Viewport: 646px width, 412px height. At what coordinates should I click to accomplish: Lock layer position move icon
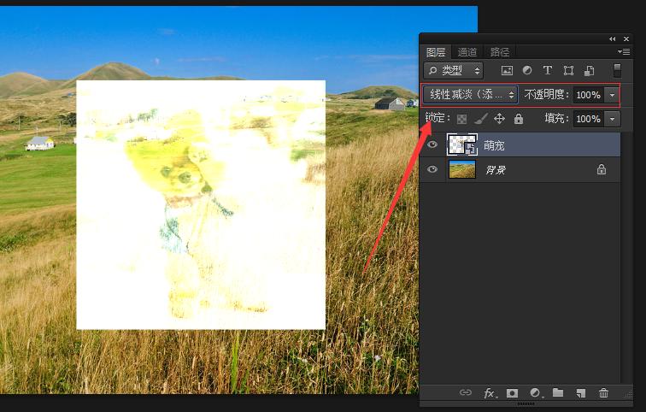coord(499,119)
